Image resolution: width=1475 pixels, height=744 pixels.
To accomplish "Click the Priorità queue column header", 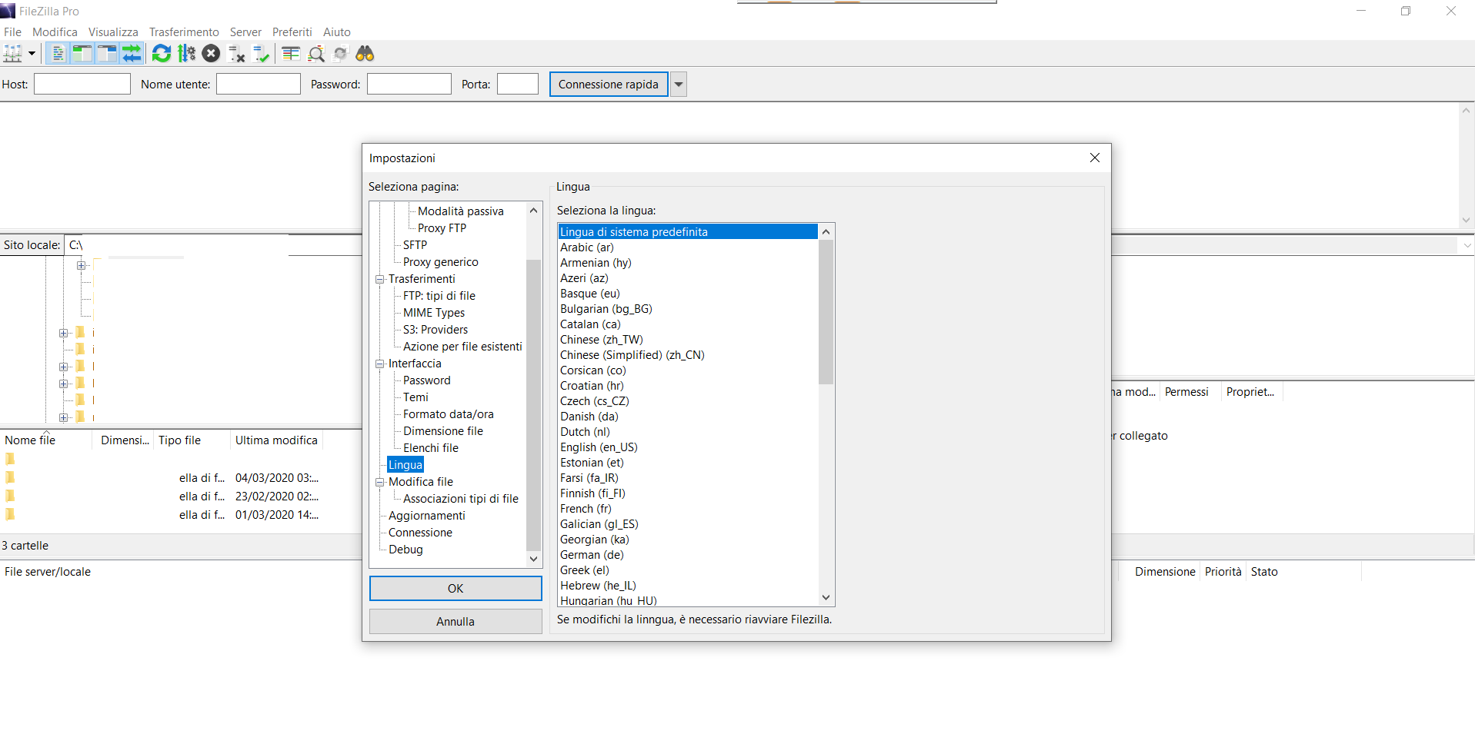I will 1223,572.
